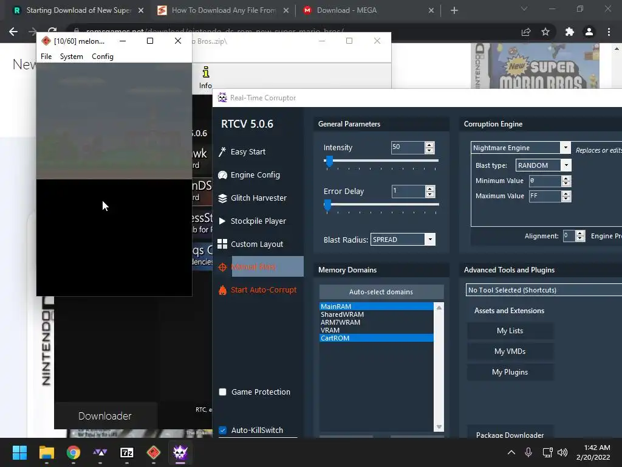Open the Easy Start wand icon
The height and width of the screenshot is (467, 622).
(222, 151)
